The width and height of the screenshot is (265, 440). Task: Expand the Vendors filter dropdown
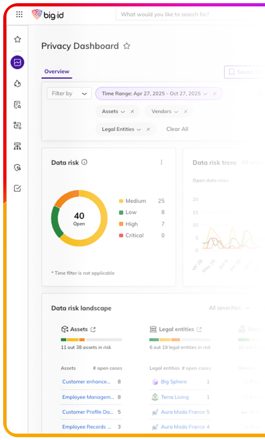(176, 112)
